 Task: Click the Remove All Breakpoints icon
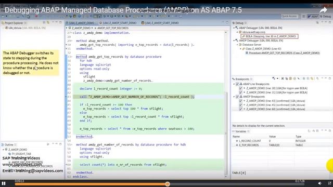point(286,78)
